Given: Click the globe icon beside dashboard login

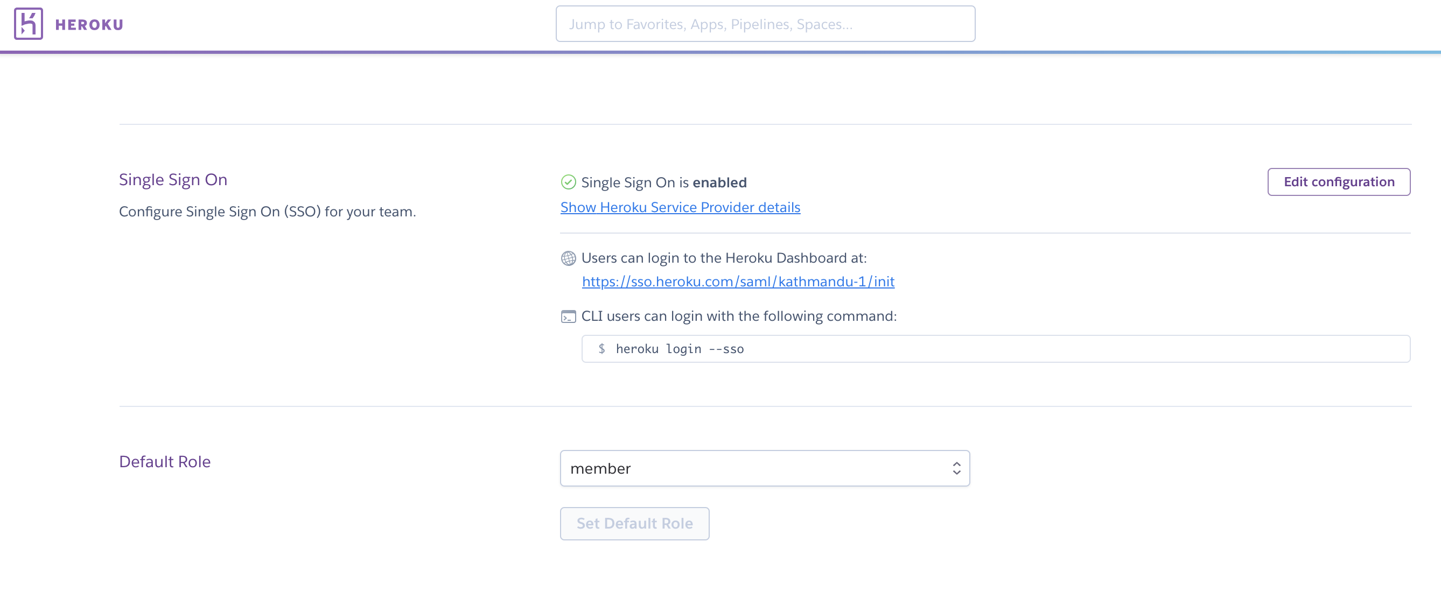Looking at the screenshot, I should point(568,258).
